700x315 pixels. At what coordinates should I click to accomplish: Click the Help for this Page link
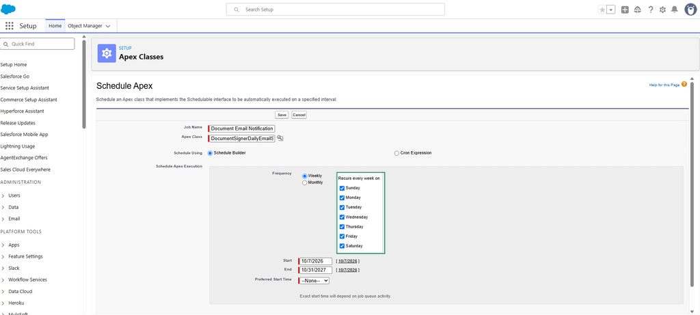tap(664, 84)
